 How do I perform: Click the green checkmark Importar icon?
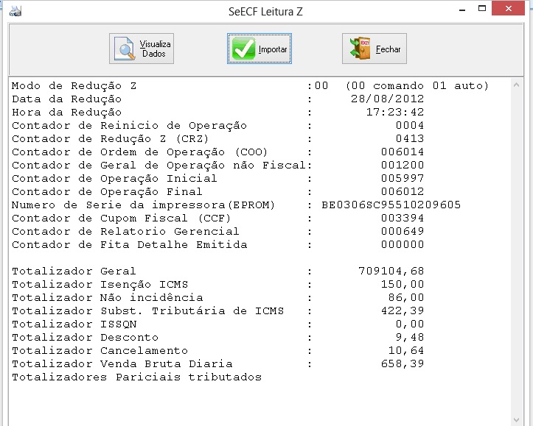click(243, 49)
